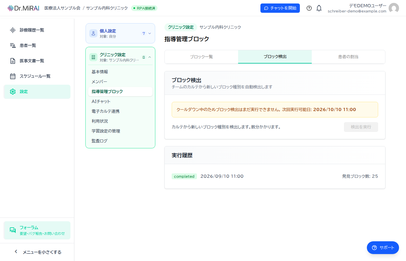Click the Dr.MiRAI logo
Viewport: 406px width, 261px height.
[23, 8]
